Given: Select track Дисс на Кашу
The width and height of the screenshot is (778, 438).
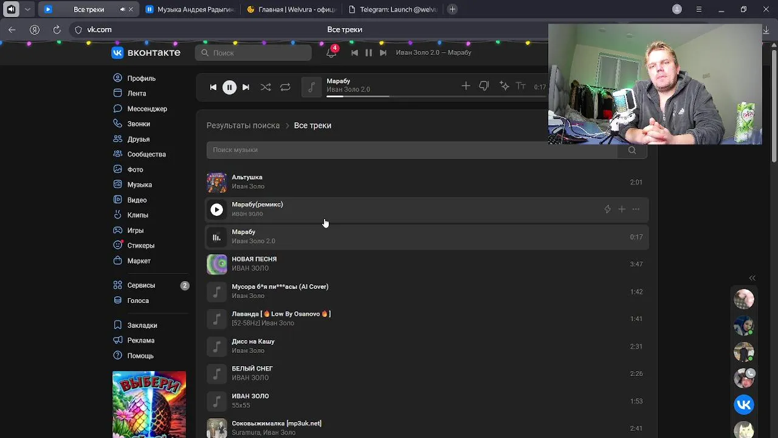Looking at the screenshot, I should tap(427, 346).
